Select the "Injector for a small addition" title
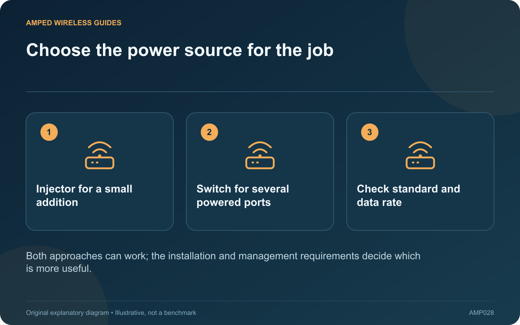Screen dimensions: 520x325 click(x=84, y=195)
